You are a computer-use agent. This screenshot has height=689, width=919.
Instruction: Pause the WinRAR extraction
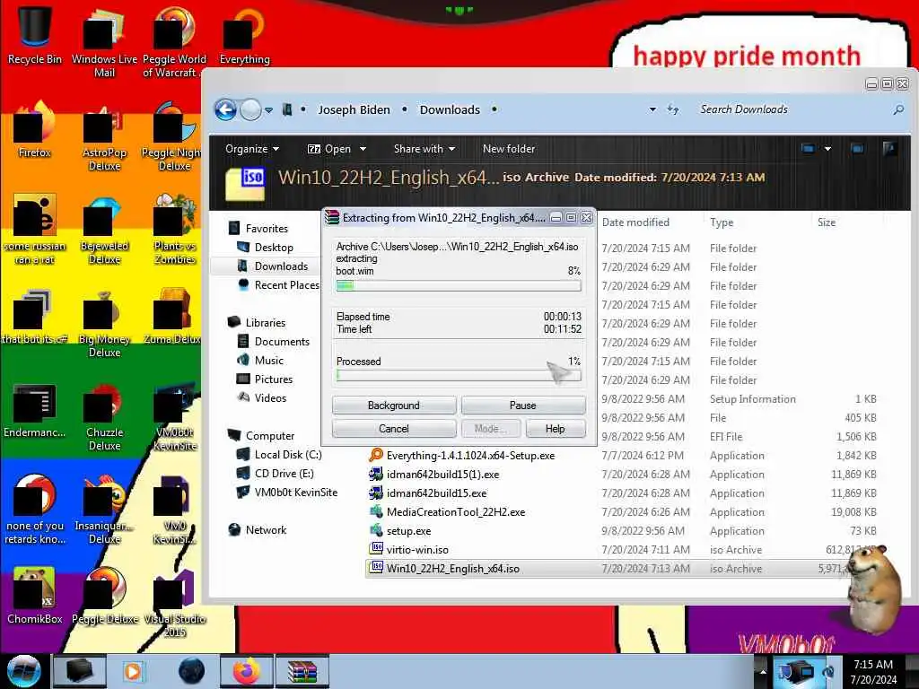click(x=523, y=406)
